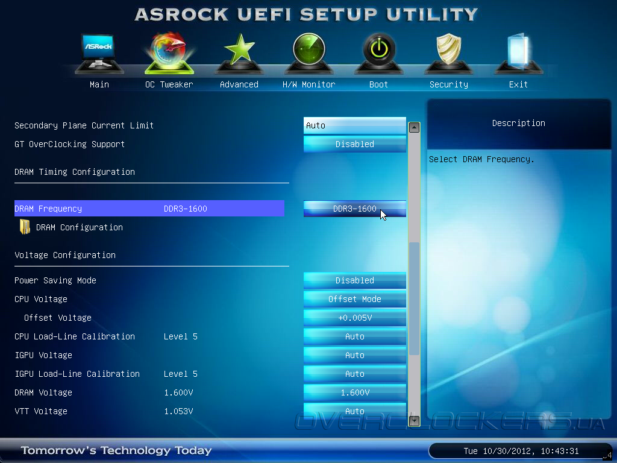
Task: Change DRAM Voltage 1.600V value button
Action: [354, 392]
